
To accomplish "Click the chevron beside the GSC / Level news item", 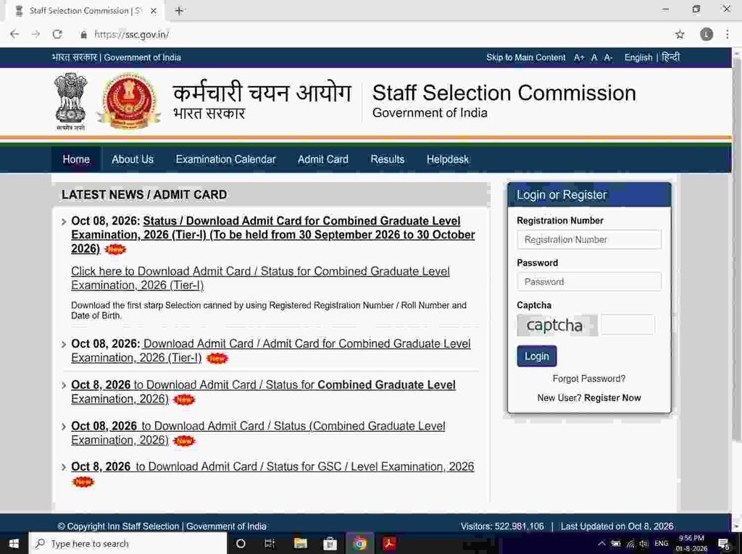I will [64, 467].
